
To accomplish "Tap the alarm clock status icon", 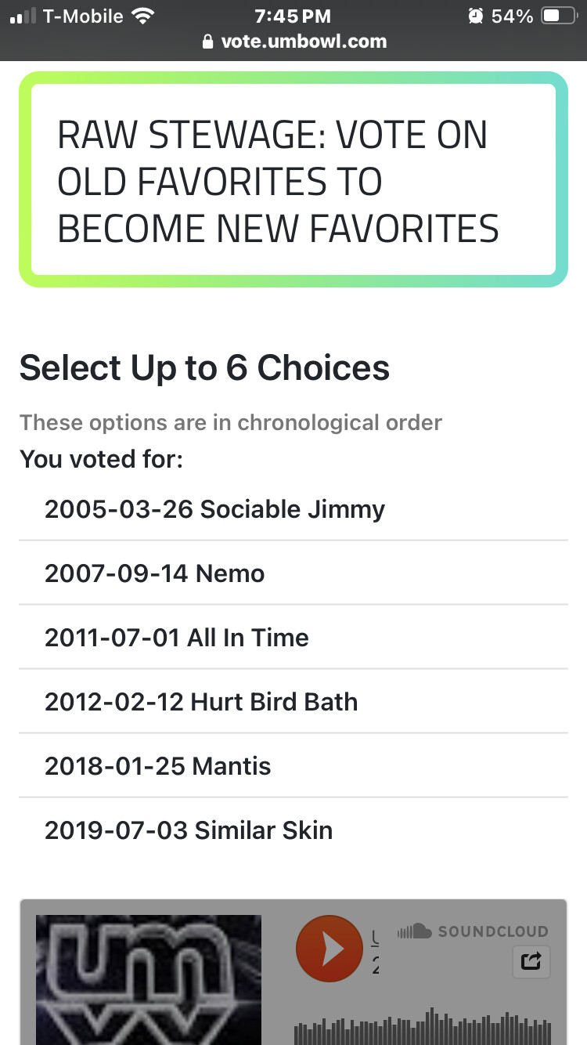I will click(x=475, y=16).
